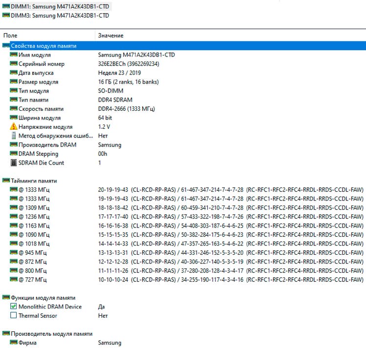Select 'Да' value for Monolithic DRAM Device
Viewport: 366px width, 348px height.
(101, 307)
